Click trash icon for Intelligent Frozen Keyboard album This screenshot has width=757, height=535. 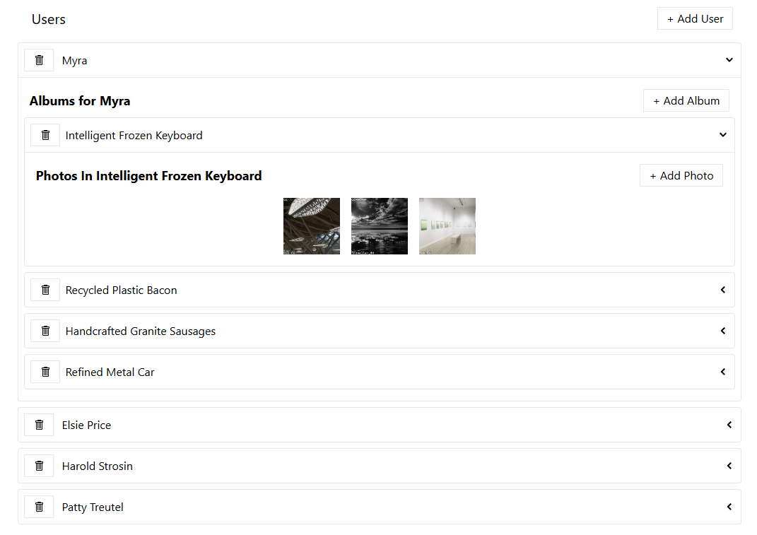[45, 135]
